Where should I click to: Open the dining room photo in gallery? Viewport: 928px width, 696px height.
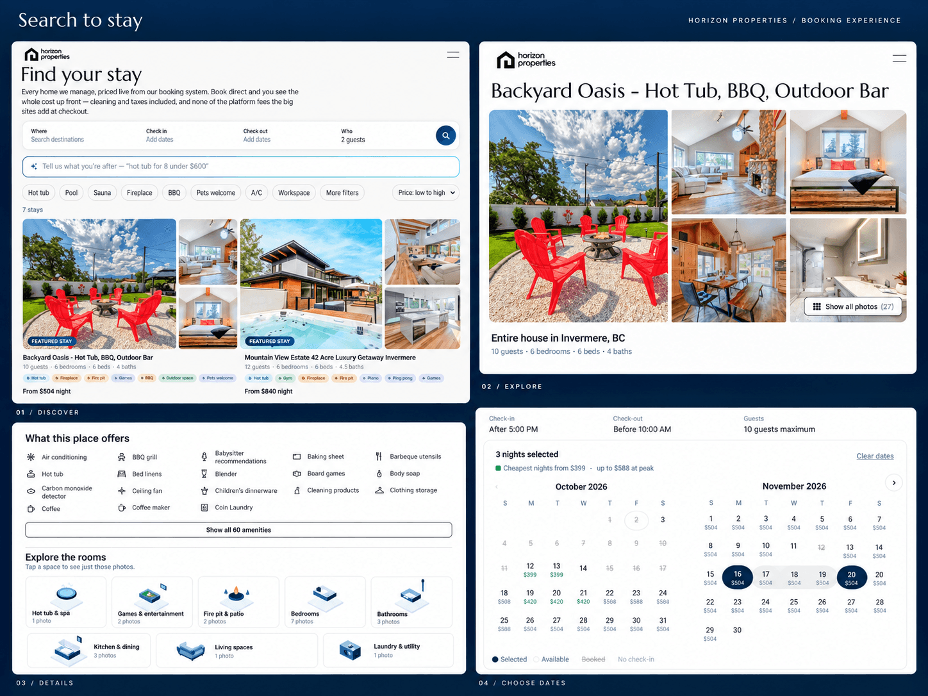pos(729,270)
